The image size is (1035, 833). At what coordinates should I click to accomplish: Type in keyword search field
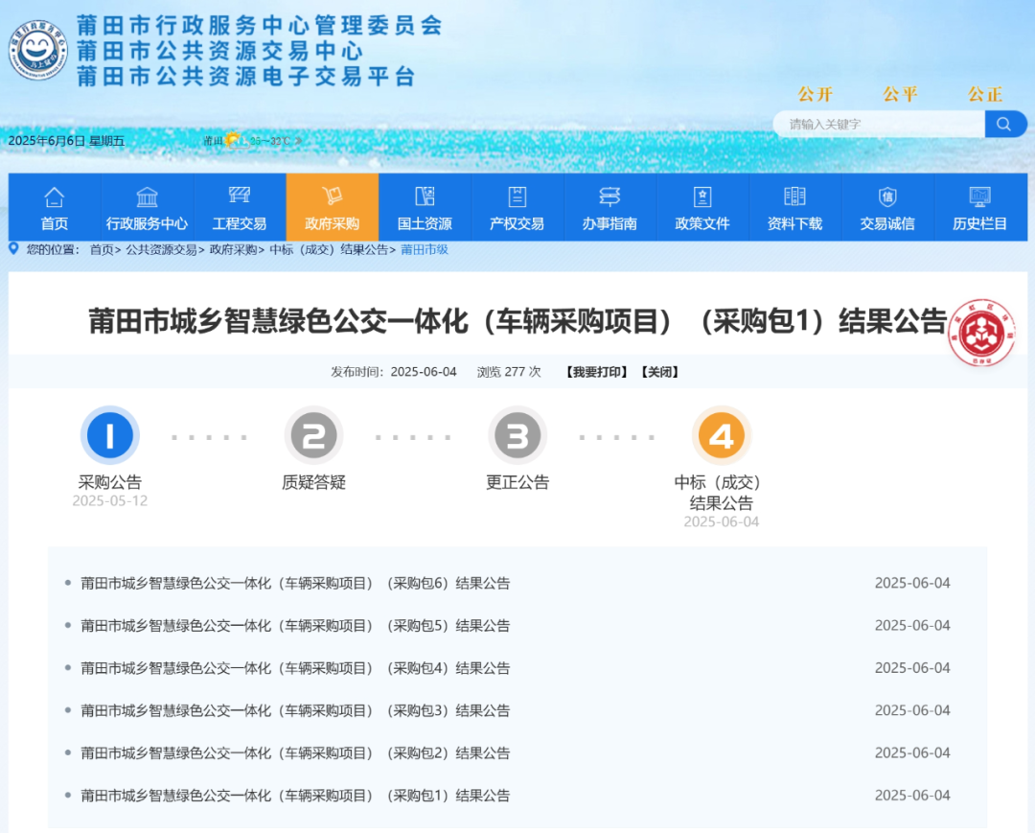pyautogui.click(x=879, y=124)
